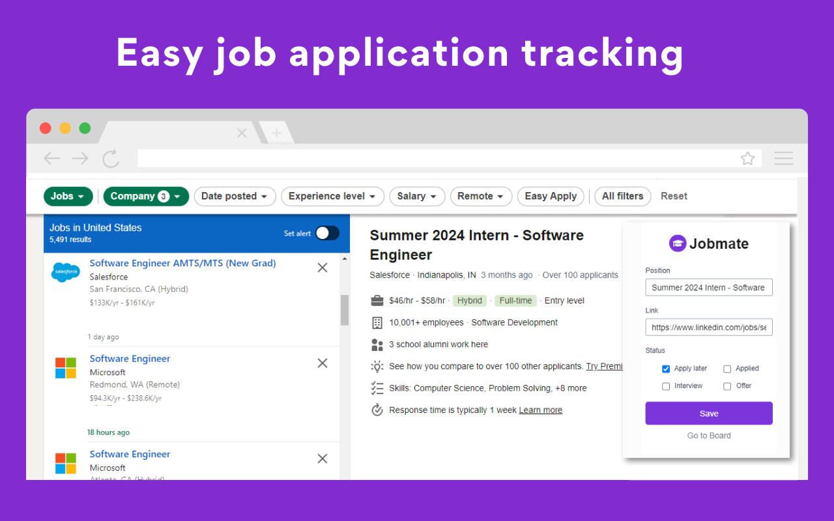Open Software Engineer AMTS/MTS (New Grad) listing
The width and height of the screenshot is (834, 521).
click(x=182, y=263)
